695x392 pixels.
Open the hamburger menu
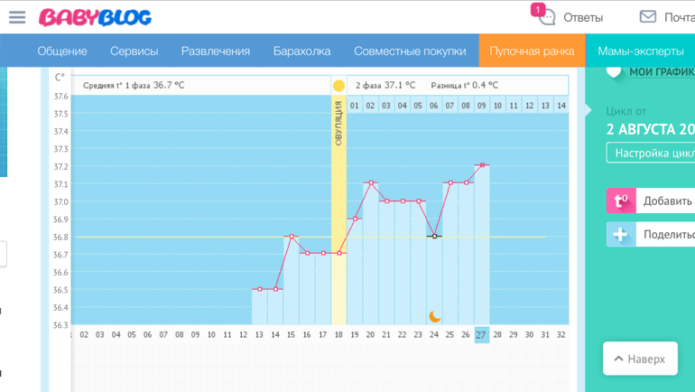tap(16, 17)
